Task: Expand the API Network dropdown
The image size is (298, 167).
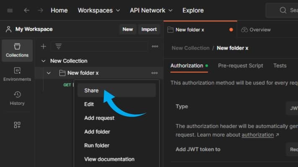Action: coord(151,10)
